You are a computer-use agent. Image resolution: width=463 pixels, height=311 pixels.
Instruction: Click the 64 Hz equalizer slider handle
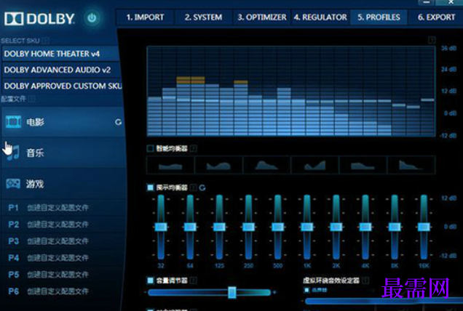coord(190,227)
